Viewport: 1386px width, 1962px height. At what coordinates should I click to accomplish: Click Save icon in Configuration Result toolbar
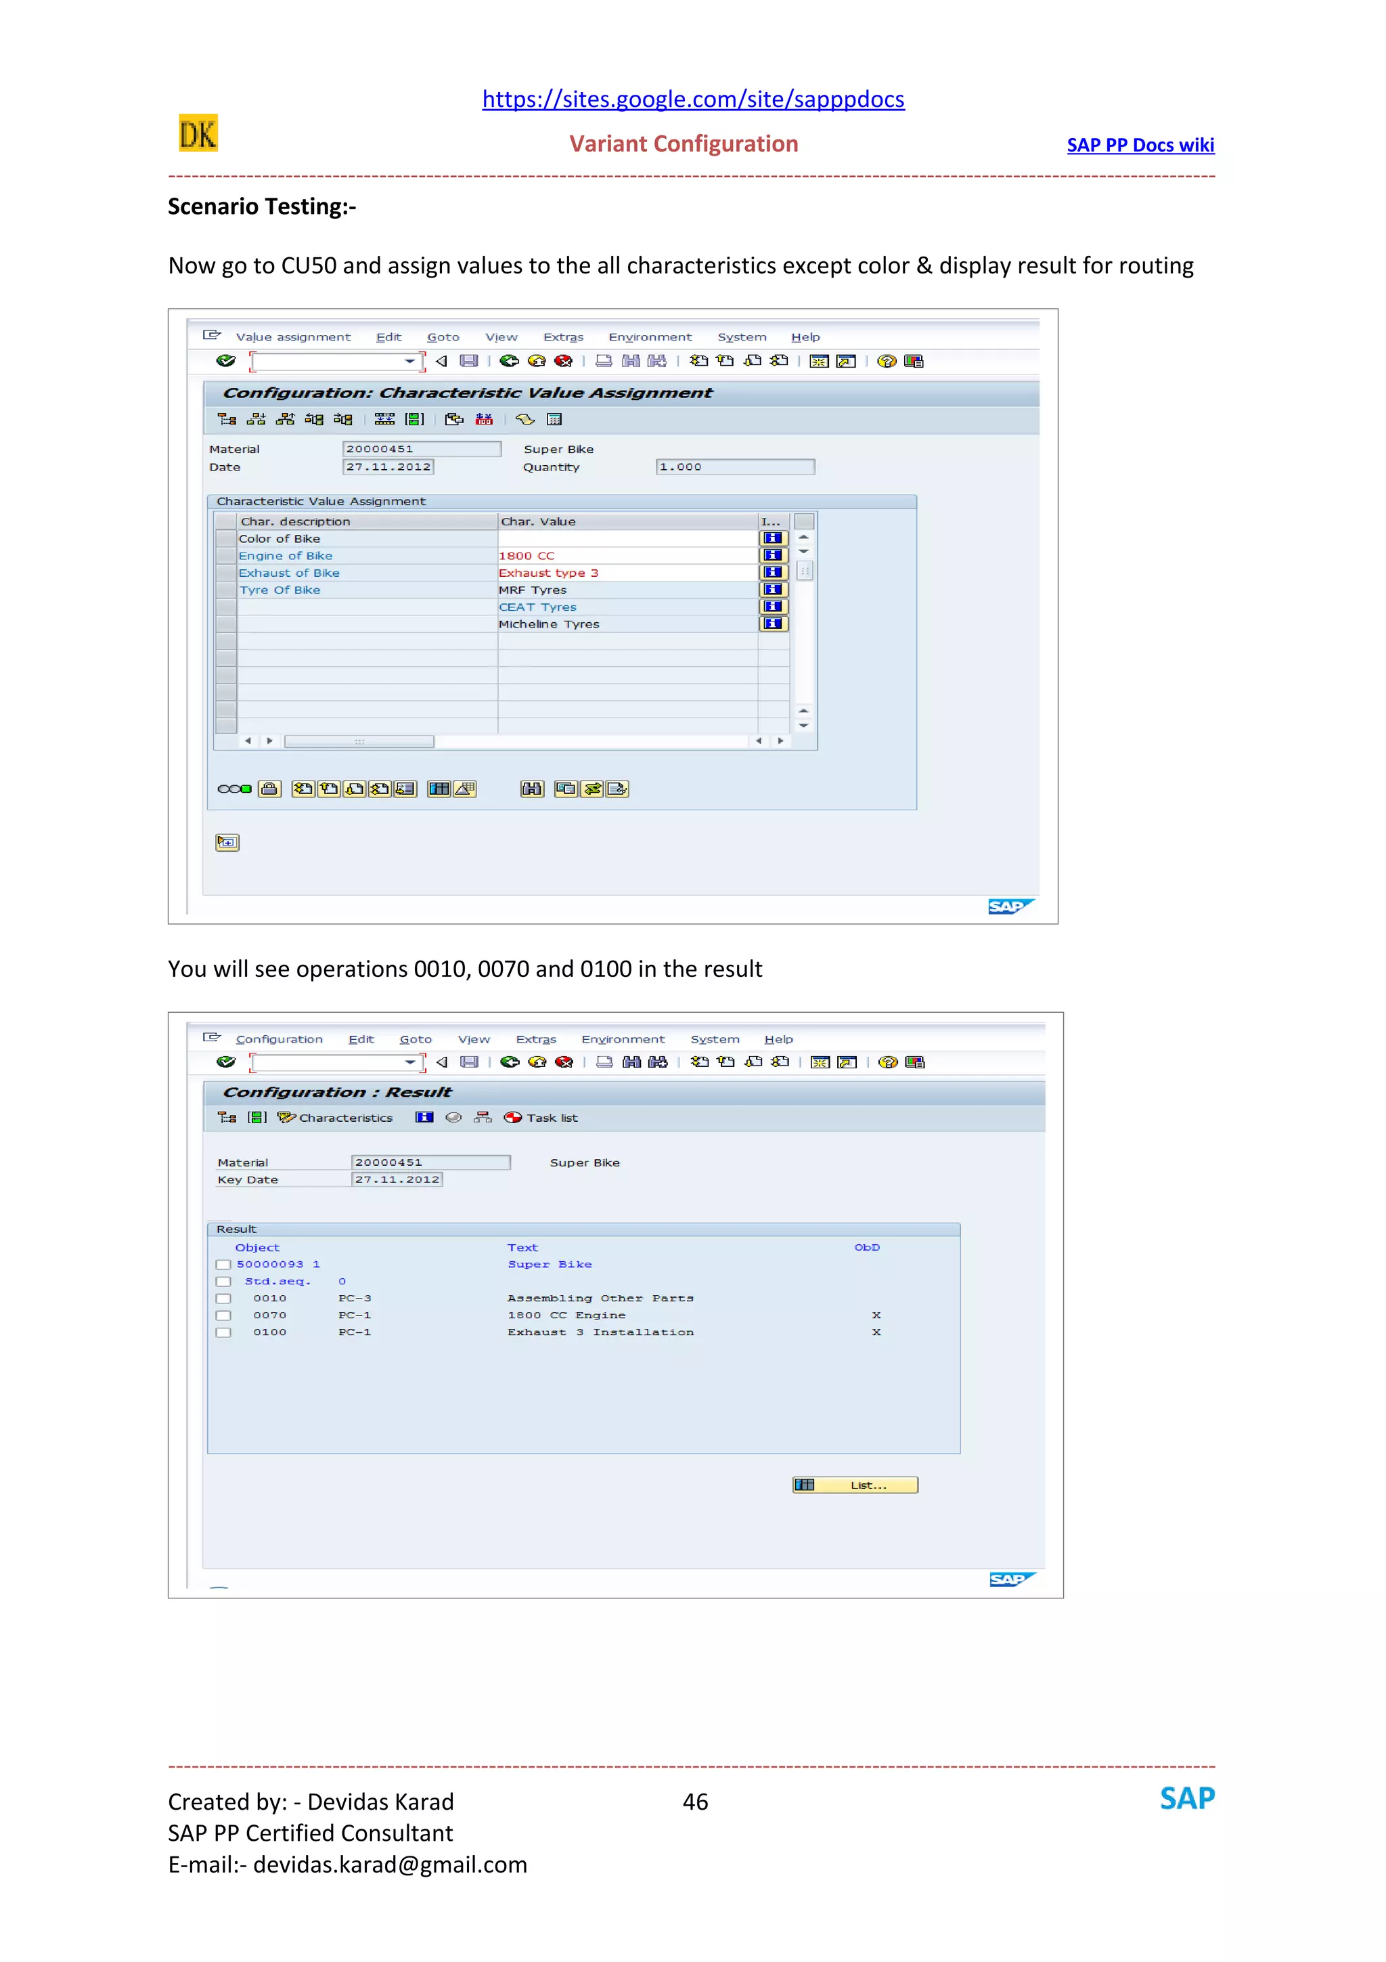pos(470,1062)
